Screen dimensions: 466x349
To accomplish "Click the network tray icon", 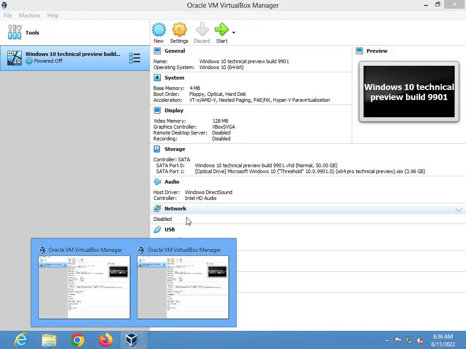I will (x=409, y=340).
